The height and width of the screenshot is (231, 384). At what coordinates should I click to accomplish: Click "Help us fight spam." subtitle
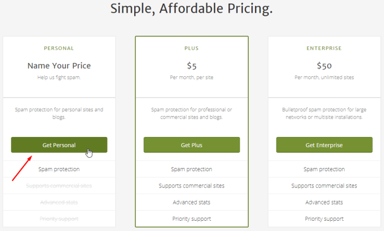click(x=59, y=77)
